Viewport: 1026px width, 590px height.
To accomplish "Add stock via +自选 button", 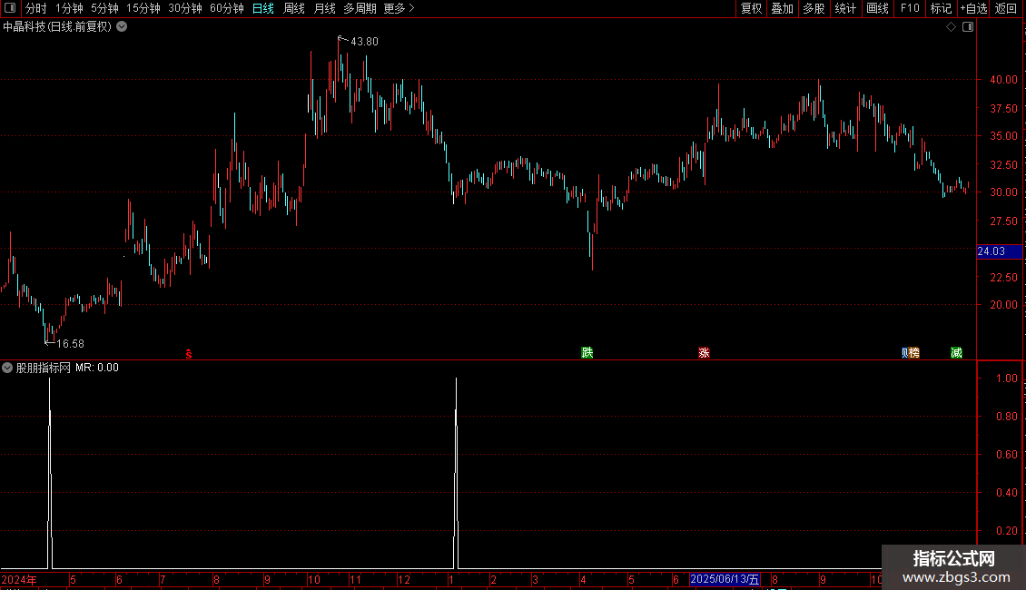I will 973,8.
